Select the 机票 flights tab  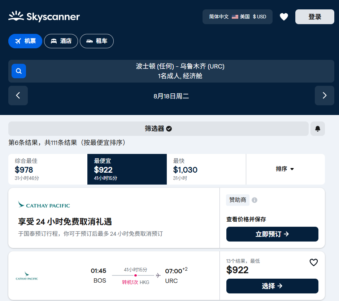point(25,41)
